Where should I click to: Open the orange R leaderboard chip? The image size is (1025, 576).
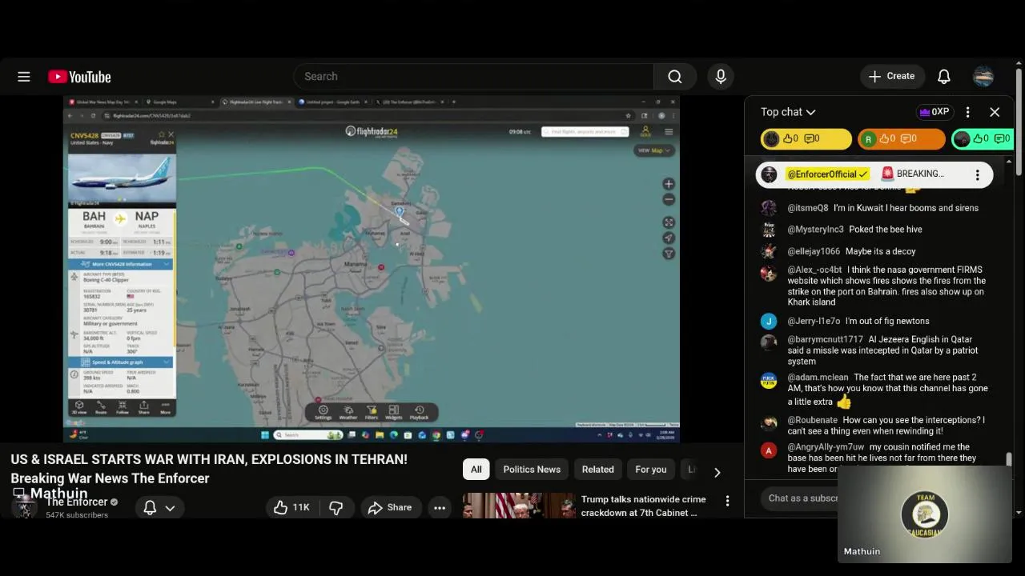(x=902, y=138)
